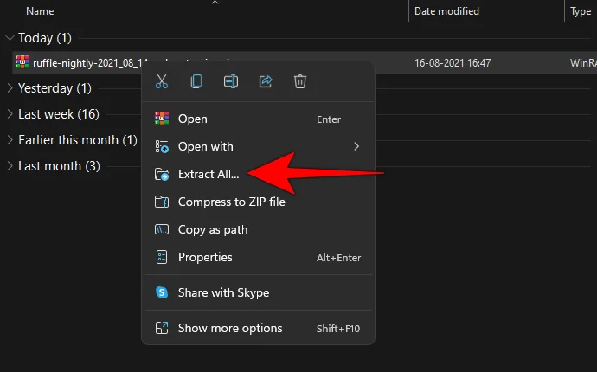Choose Show more options

pos(258,328)
